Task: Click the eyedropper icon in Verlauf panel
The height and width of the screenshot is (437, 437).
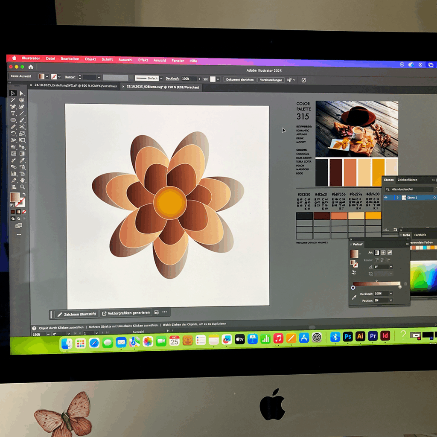Action: click(354, 297)
